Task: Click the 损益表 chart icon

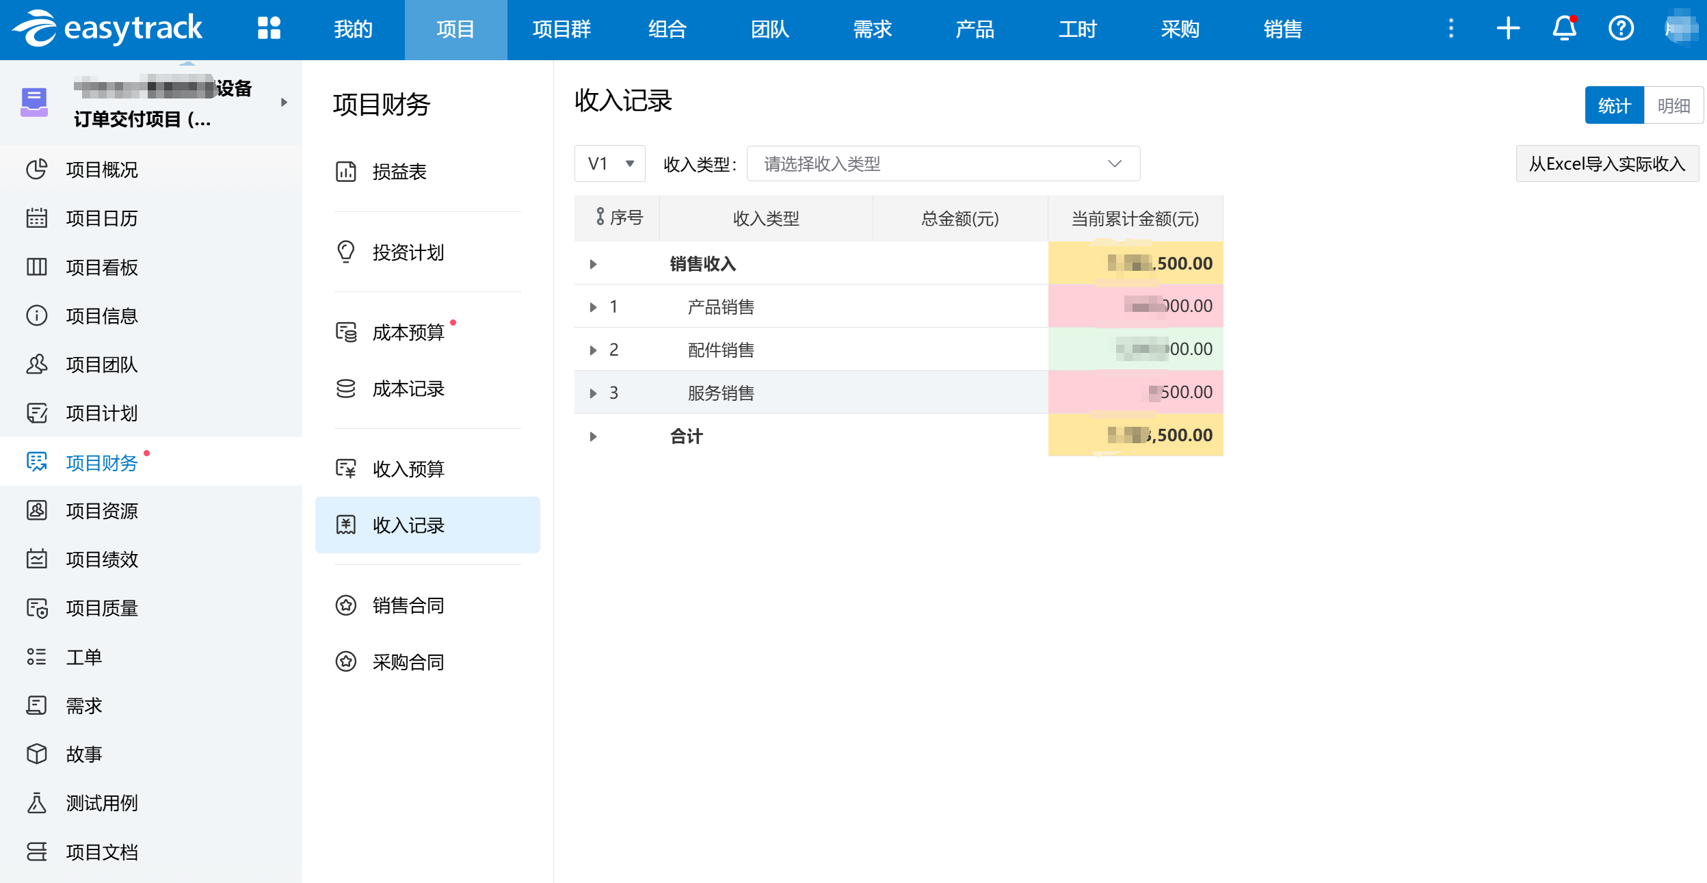Action: click(x=346, y=172)
